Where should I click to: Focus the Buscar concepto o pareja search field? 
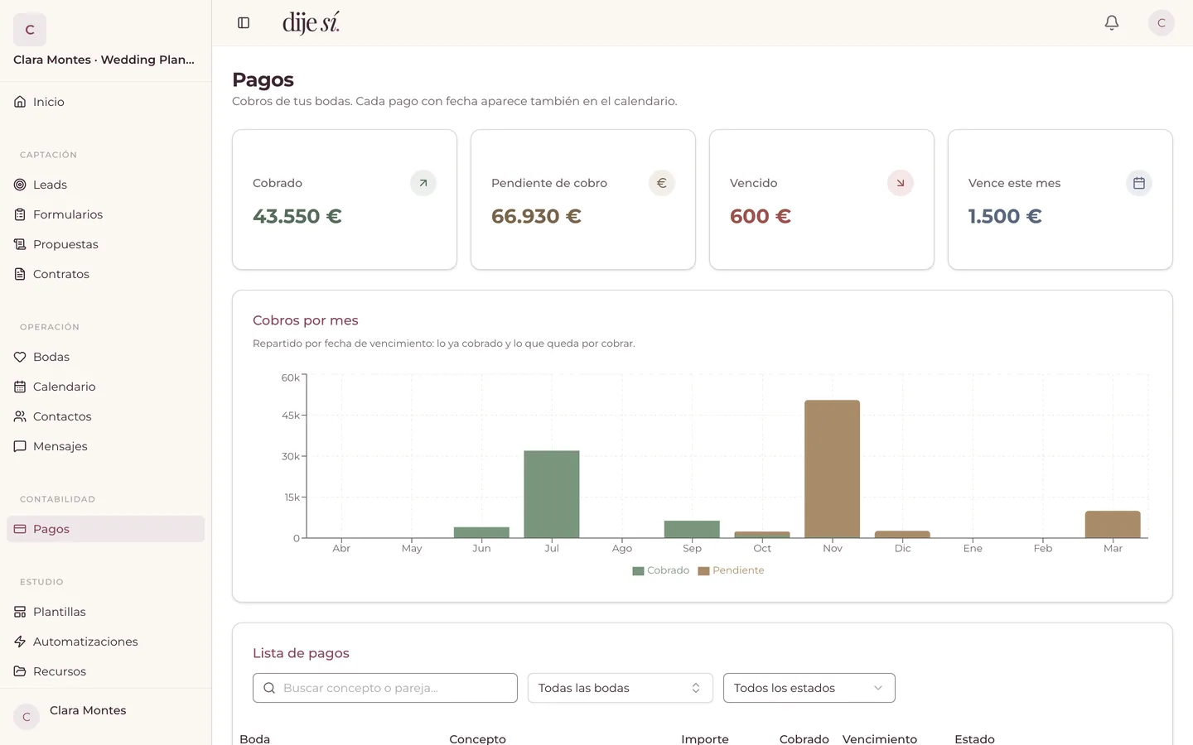[385, 688]
